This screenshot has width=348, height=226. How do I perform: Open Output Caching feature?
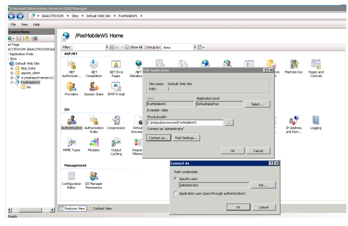116,146
